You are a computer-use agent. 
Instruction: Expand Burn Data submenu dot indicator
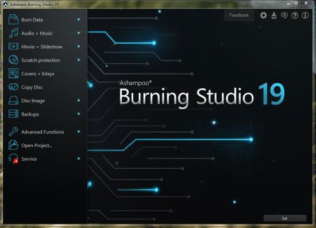pos(79,20)
